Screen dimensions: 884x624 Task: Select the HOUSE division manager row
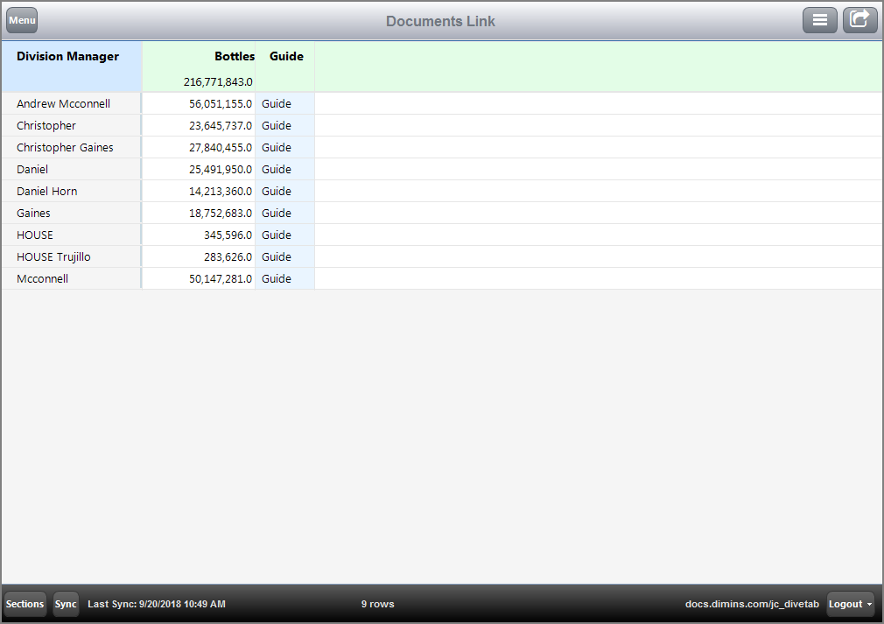point(35,235)
